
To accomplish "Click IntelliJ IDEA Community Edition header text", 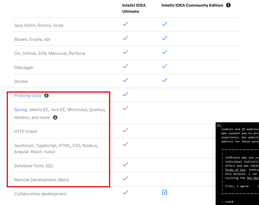I will pos(192,5).
